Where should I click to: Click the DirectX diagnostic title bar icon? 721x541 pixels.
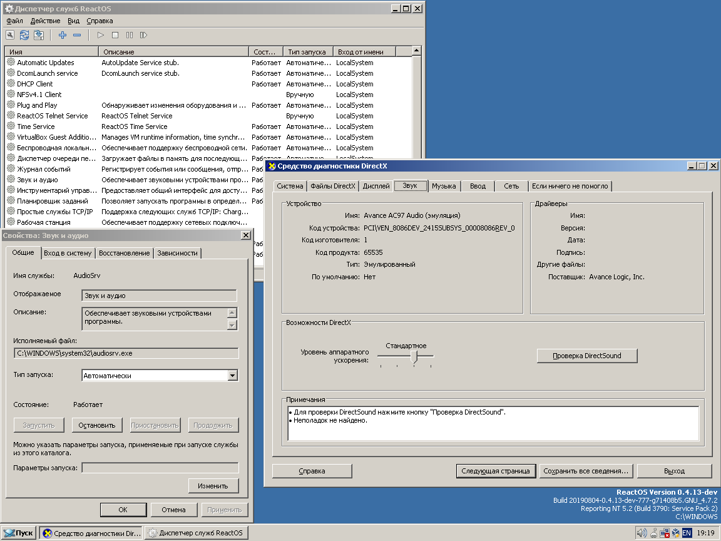272,166
